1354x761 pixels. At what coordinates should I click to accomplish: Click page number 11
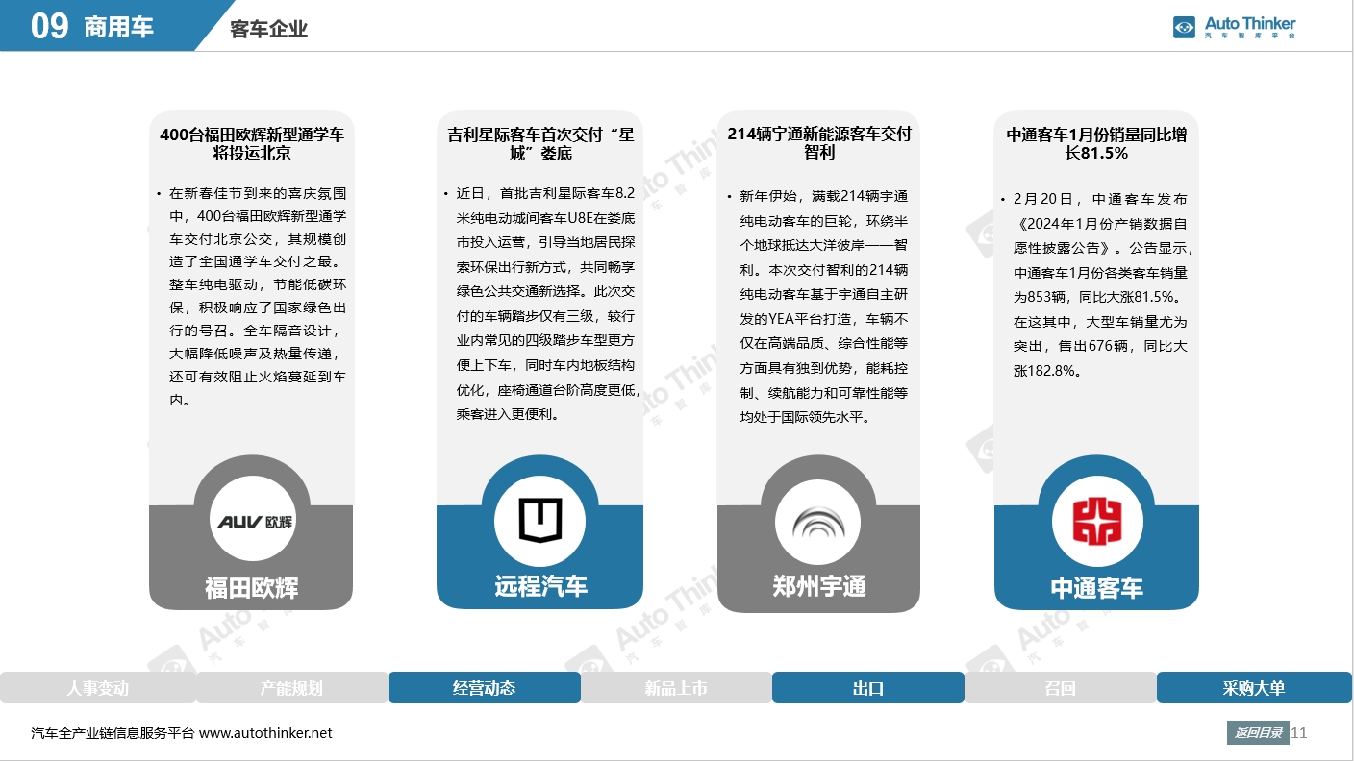tap(1299, 733)
